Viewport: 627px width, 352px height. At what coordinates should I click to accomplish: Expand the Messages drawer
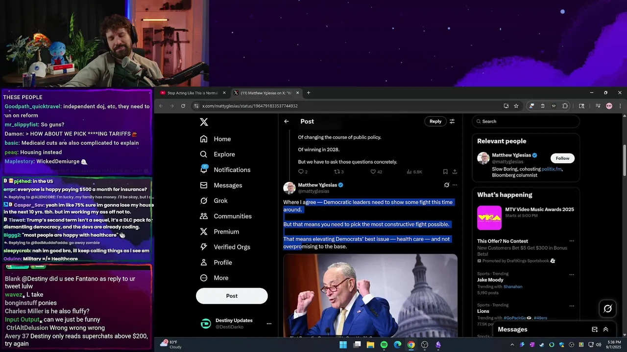point(605,330)
